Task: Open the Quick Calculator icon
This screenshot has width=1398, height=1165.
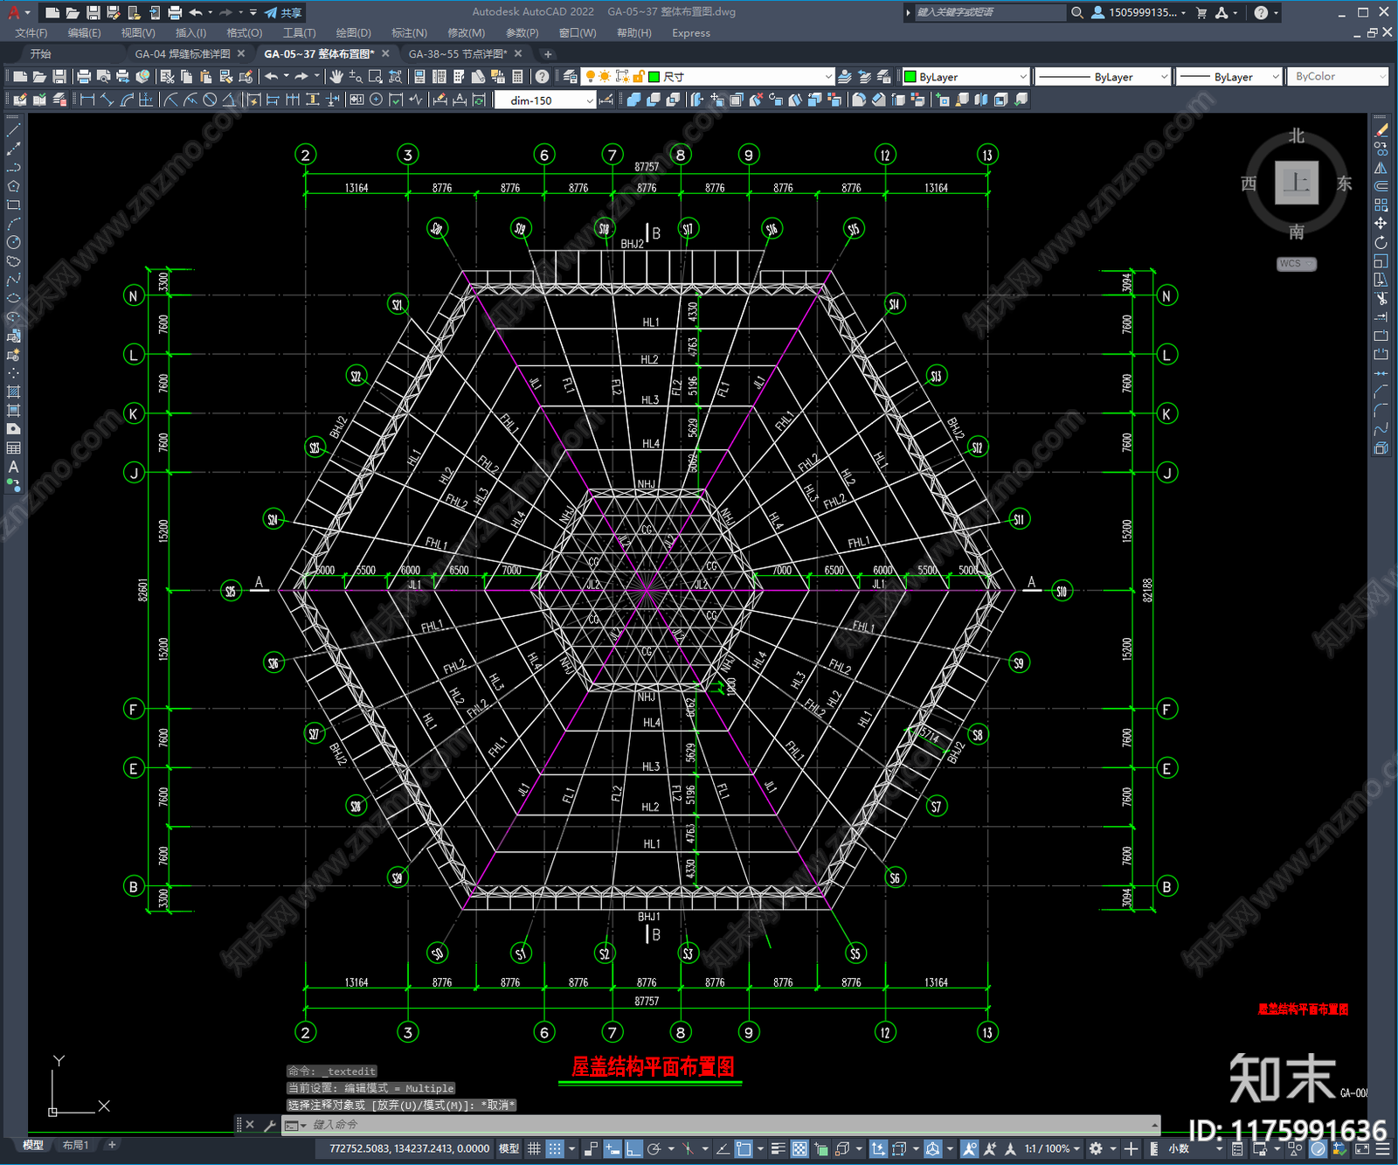Action: (x=518, y=77)
